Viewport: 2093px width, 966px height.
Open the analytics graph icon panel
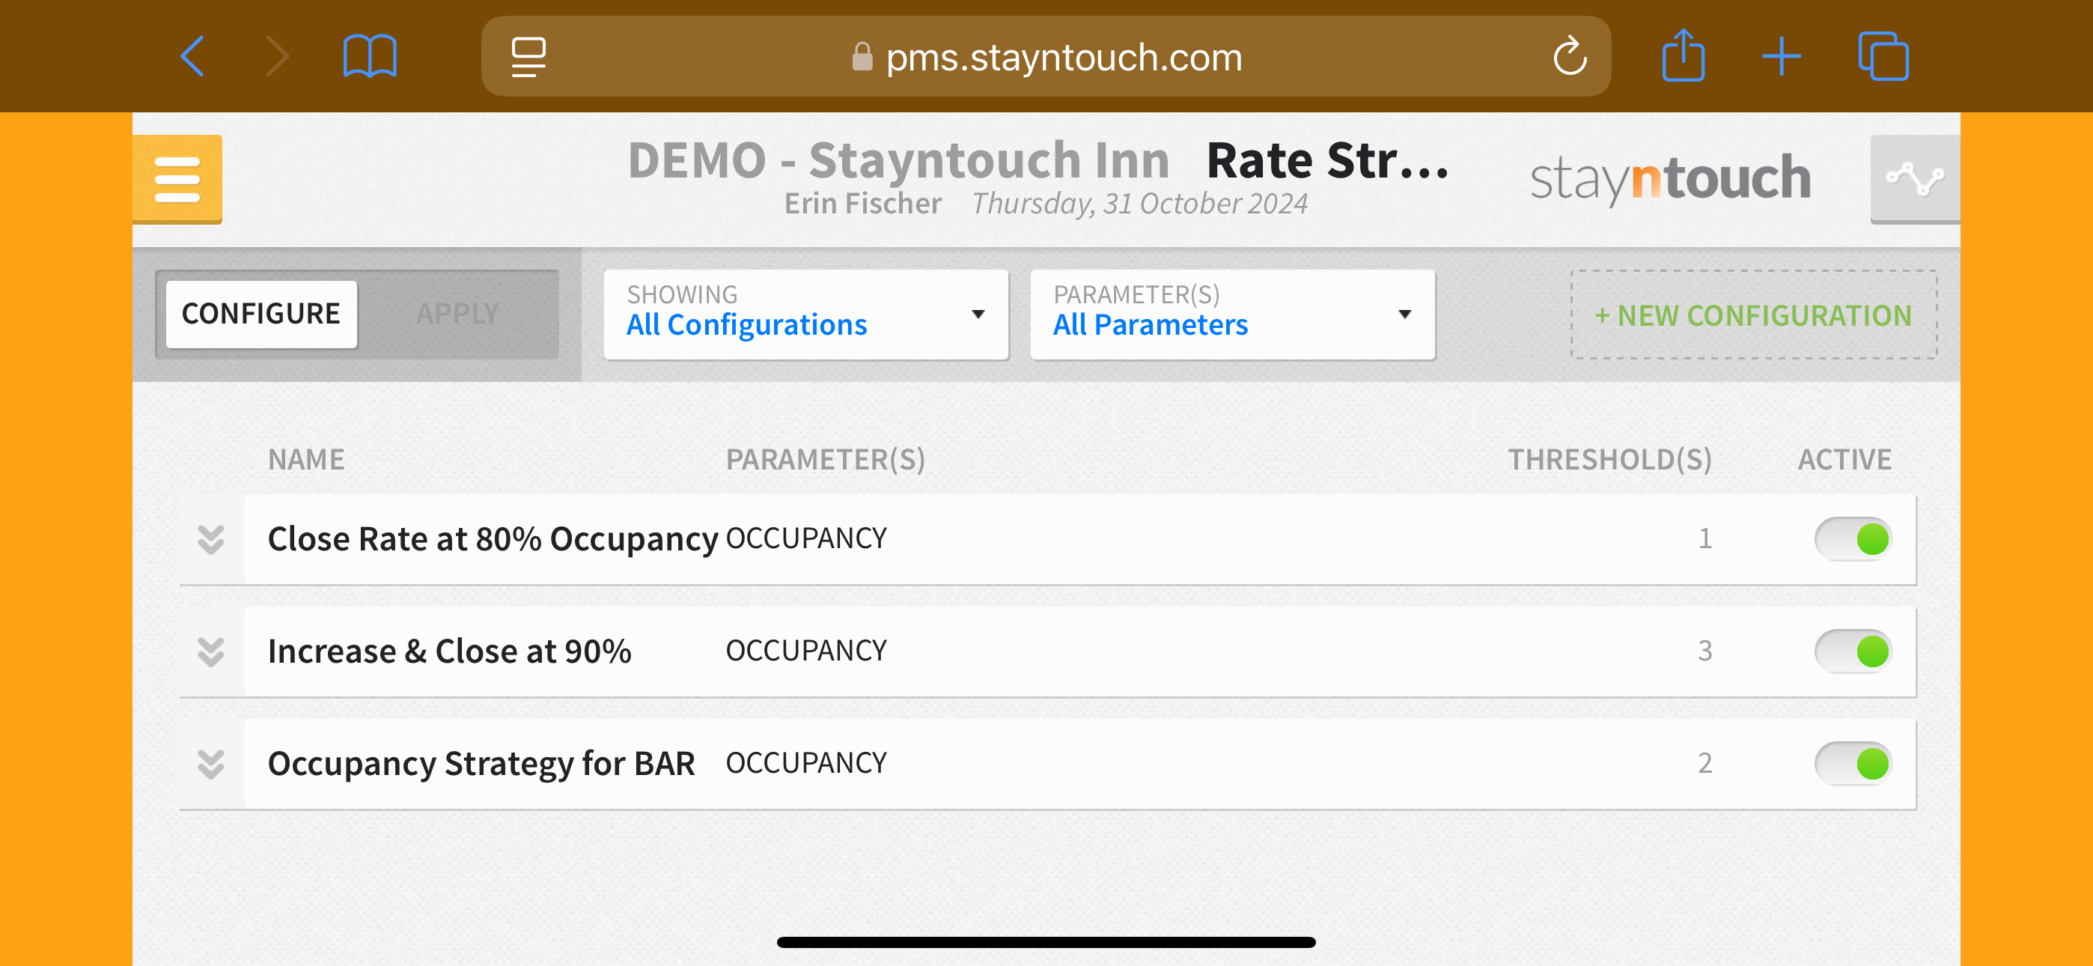tap(1914, 178)
